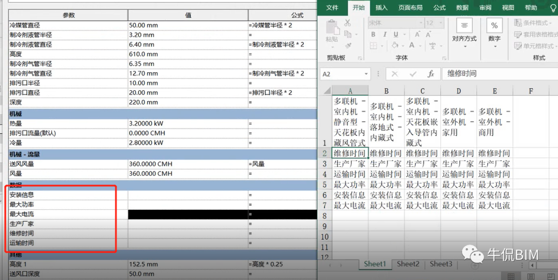Click the 对齐方式 button
Image resolution: width=558 pixels, height=280 pixels.
tap(464, 33)
